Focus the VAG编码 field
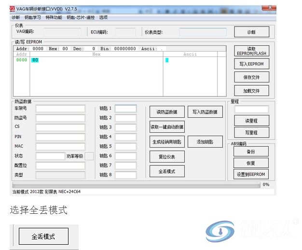Viewport: 302px width, 250px height. pyautogui.click(x=62, y=32)
